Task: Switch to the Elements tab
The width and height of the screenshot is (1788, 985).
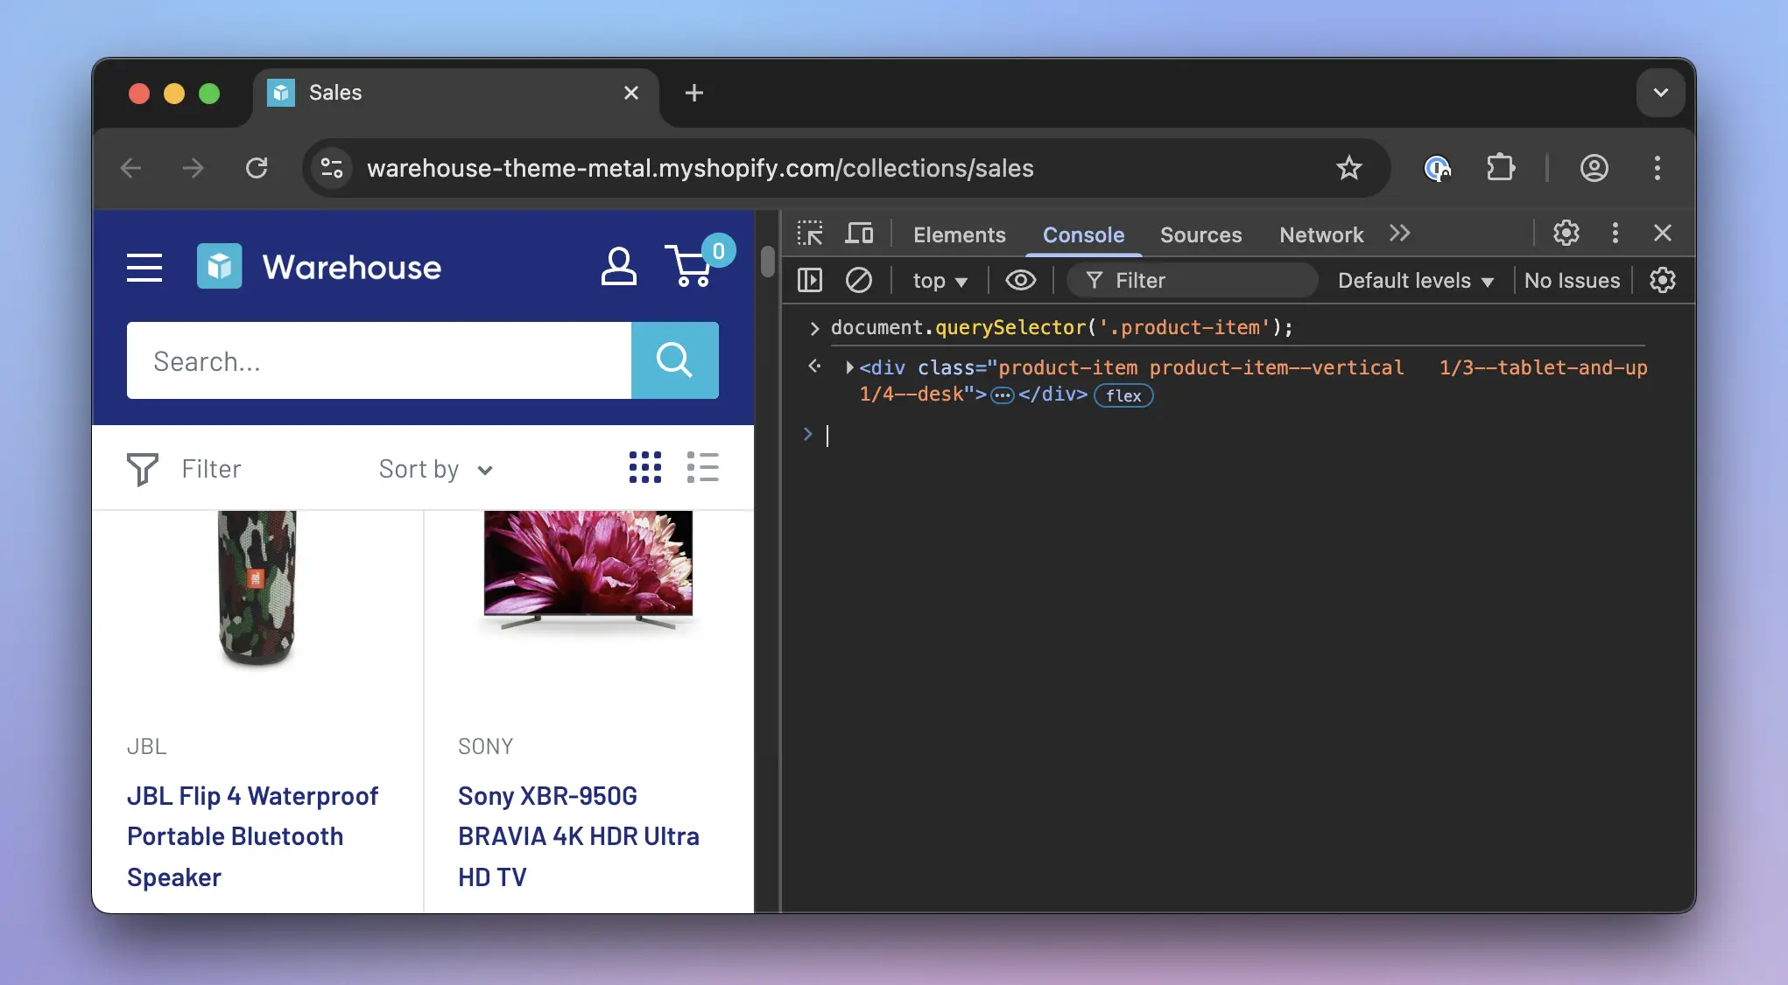Action: pyautogui.click(x=959, y=234)
